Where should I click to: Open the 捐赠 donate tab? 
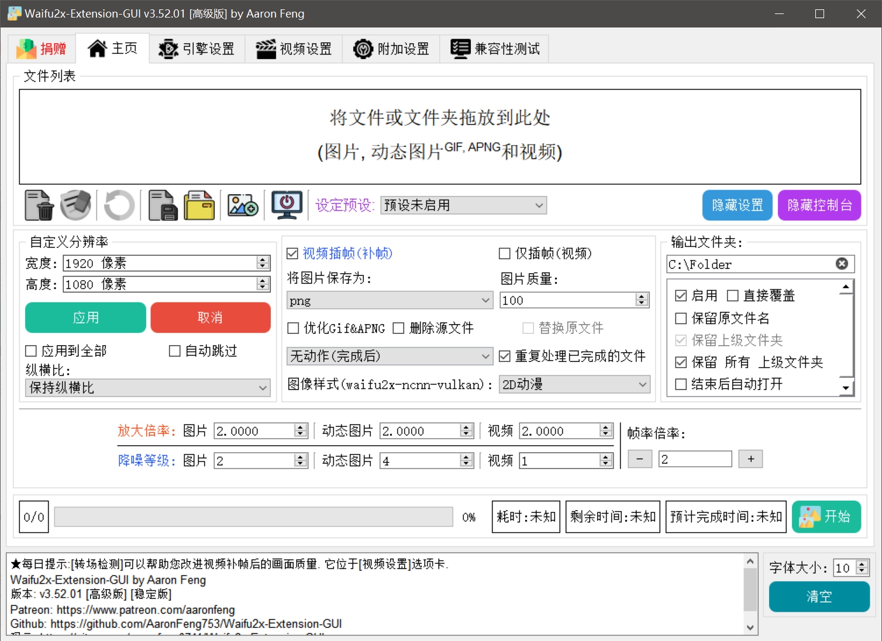pyautogui.click(x=42, y=49)
